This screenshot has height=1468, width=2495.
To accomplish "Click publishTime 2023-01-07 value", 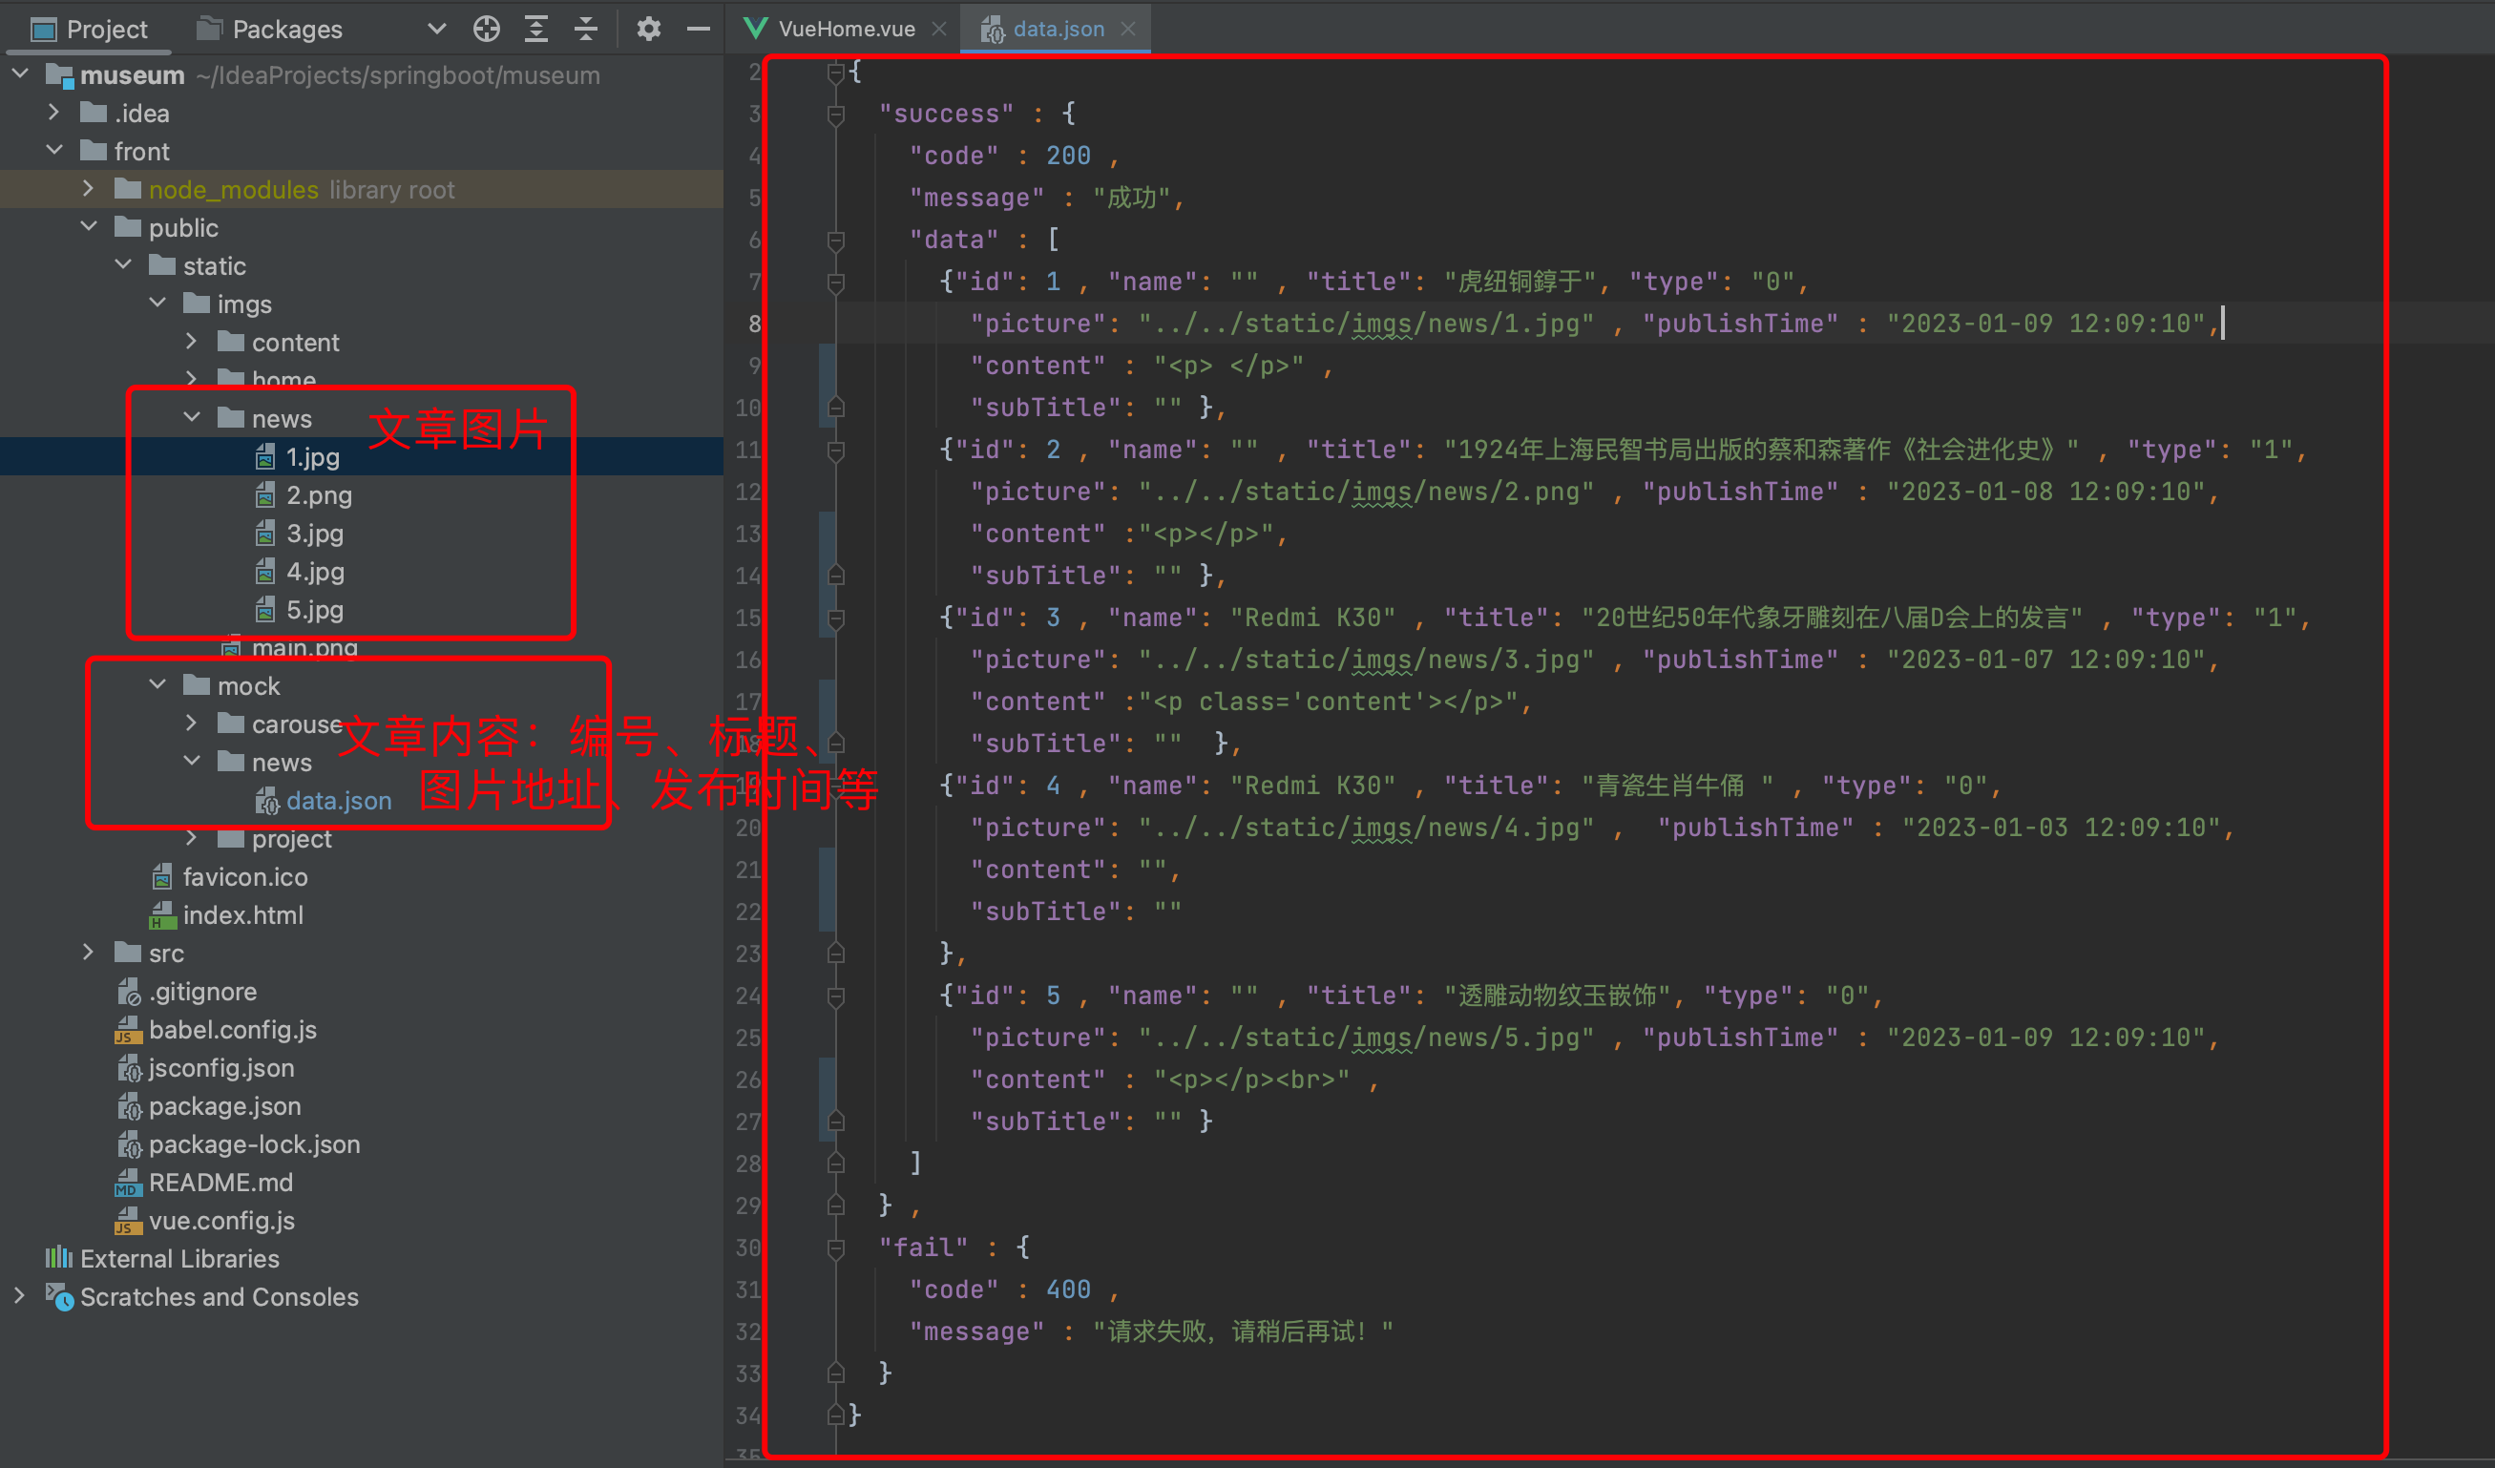I will [x=2045, y=660].
